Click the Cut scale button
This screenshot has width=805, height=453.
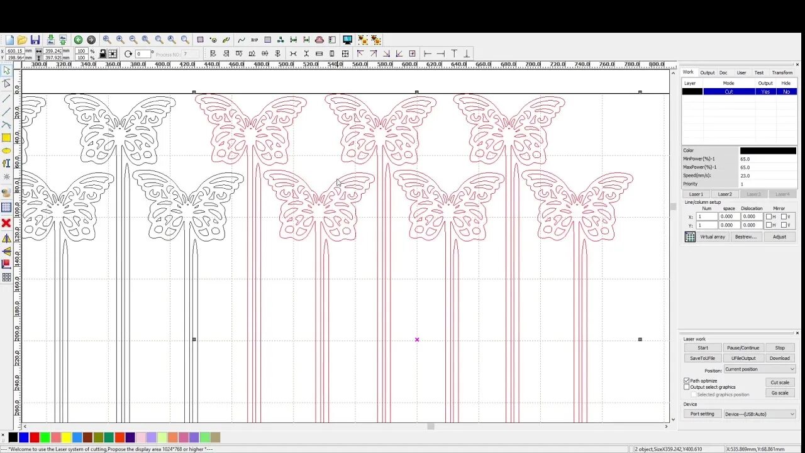point(780,383)
